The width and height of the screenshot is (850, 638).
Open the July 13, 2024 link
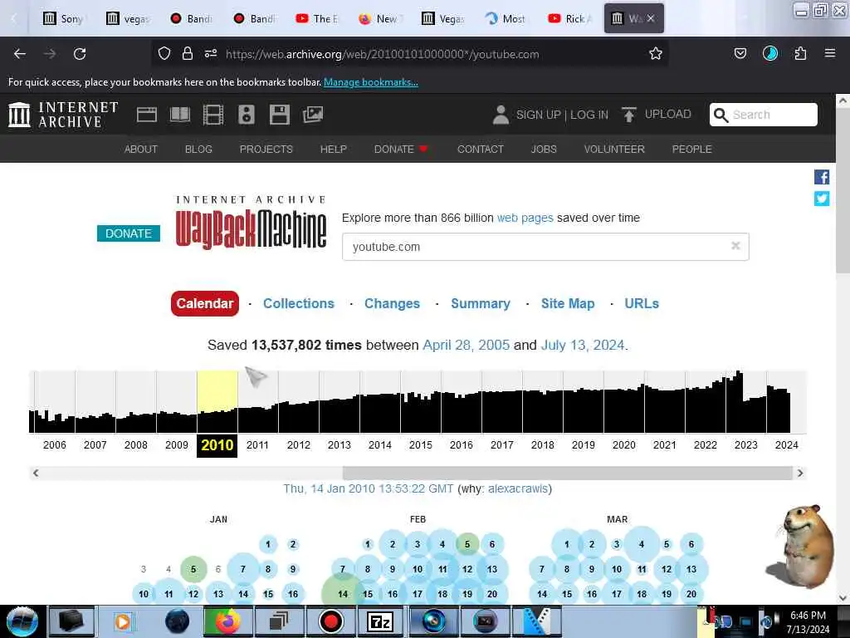tap(583, 345)
